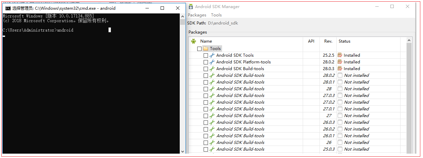Select the 'Android SDK Platform-tools' row name
This screenshot has height=158, width=423.
coord(244,62)
